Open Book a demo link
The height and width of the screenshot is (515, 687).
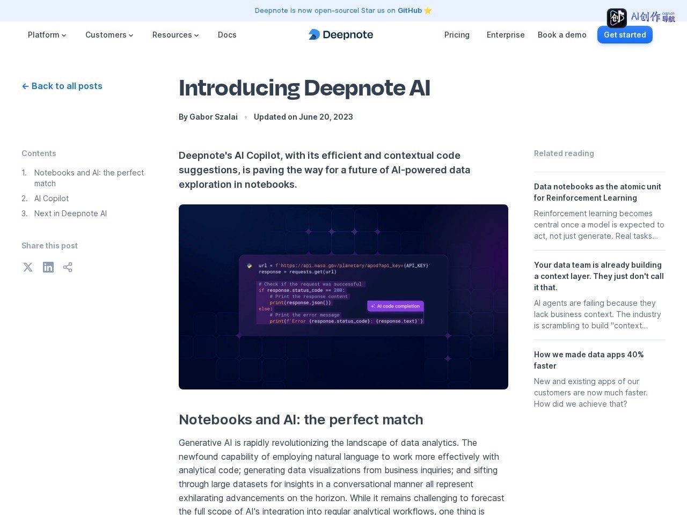point(562,35)
